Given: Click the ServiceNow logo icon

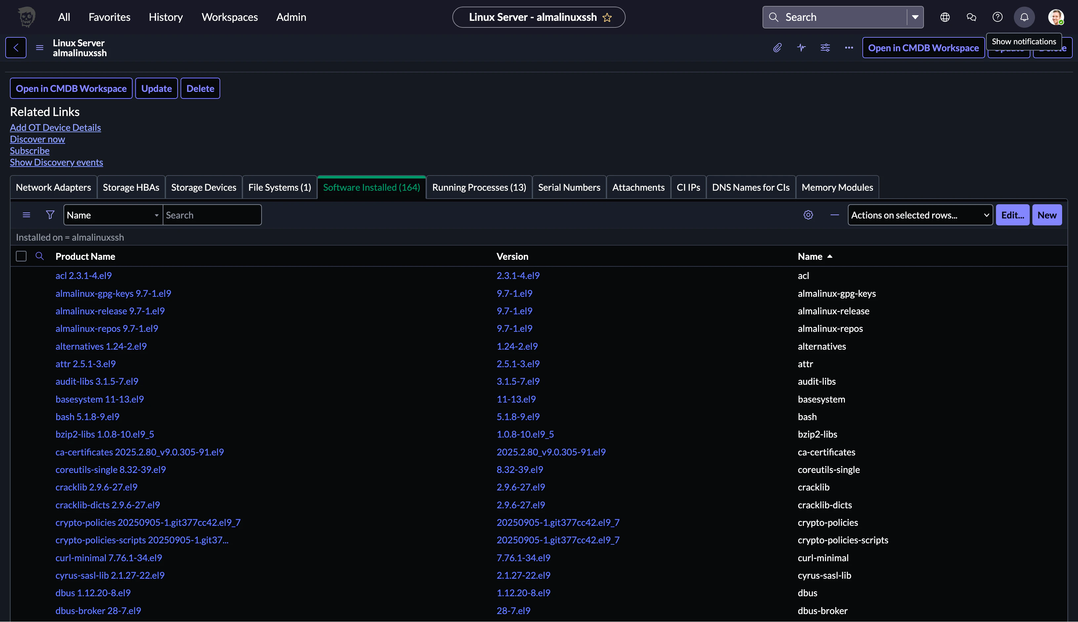Looking at the screenshot, I should pos(26,17).
